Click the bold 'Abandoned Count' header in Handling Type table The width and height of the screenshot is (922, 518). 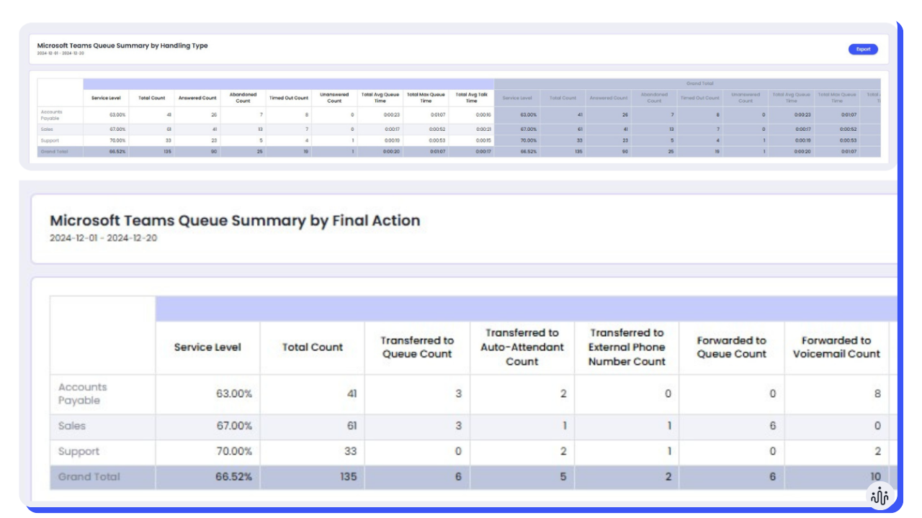[x=243, y=98]
